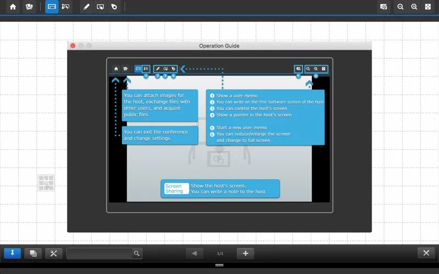The image size is (439, 274).
Task: Go to previous page with left arrow
Action: tap(194, 253)
